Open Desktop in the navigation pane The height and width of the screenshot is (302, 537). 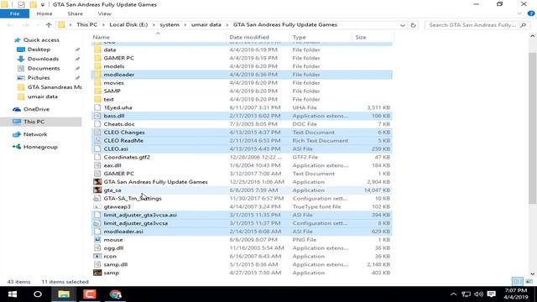(39, 49)
